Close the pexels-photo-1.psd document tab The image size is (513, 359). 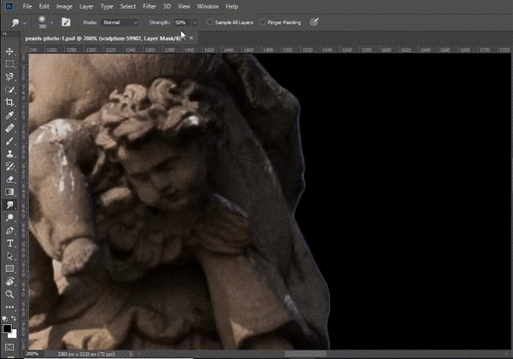pyautogui.click(x=191, y=39)
